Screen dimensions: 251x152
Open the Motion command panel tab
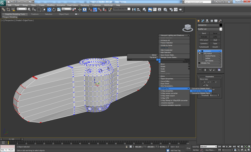(x=212, y=21)
